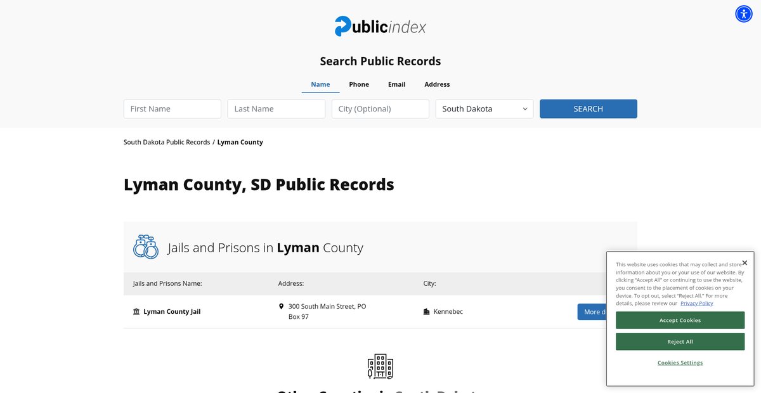Switch to the Name search tab
The image size is (761, 393).
click(320, 84)
